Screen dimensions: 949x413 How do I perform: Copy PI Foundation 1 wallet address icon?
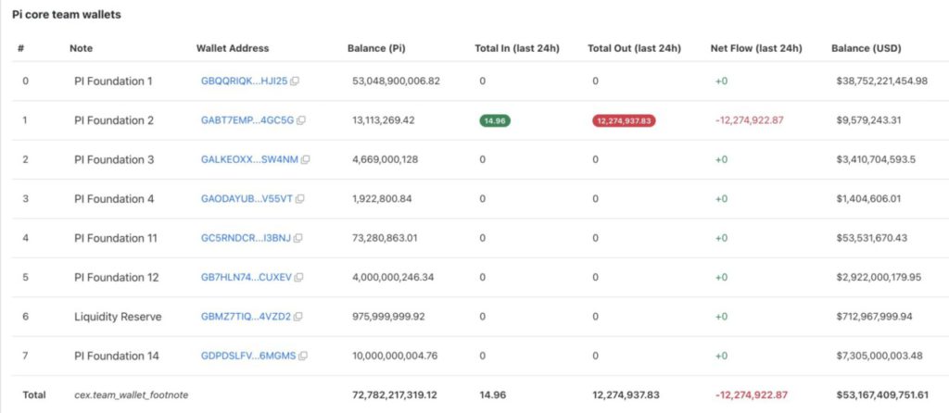pyautogui.click(x=295, y=81)
